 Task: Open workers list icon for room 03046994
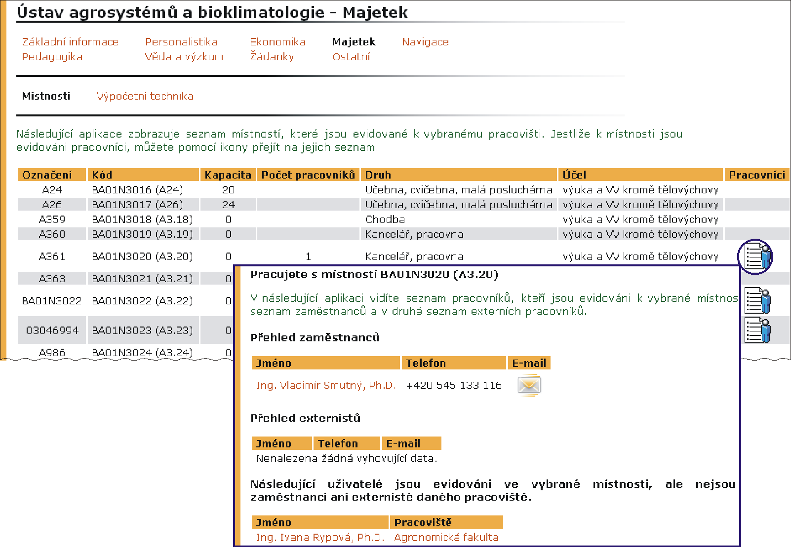tap(757, 330)
